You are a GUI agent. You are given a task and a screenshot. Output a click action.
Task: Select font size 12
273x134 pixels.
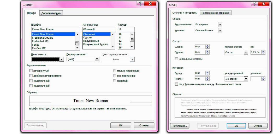click(x=124, y=41)
